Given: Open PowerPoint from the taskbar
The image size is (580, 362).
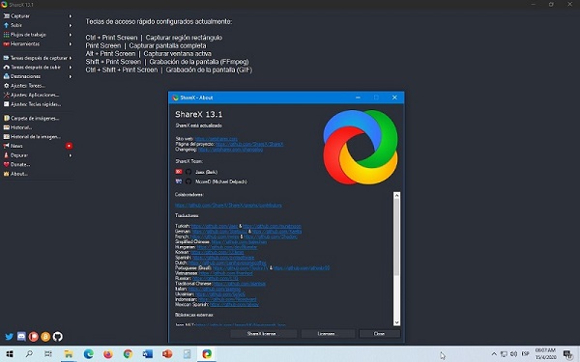Looking at the screenshot, I should (x=167, y=354).
